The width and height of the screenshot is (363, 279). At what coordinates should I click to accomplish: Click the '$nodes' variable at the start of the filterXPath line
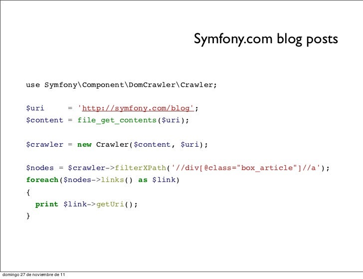(40, 168)
